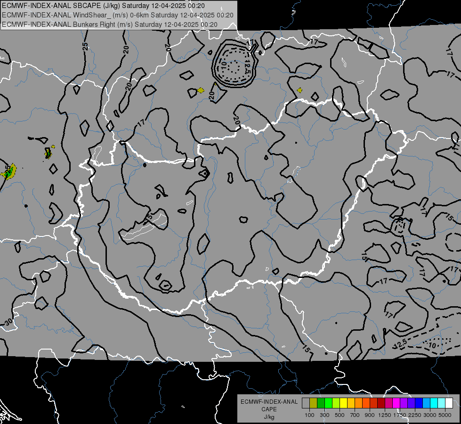This screenshot has height=424, width=461.
Task: Click the 1250 tick label in legend
Action: (385, 415)
